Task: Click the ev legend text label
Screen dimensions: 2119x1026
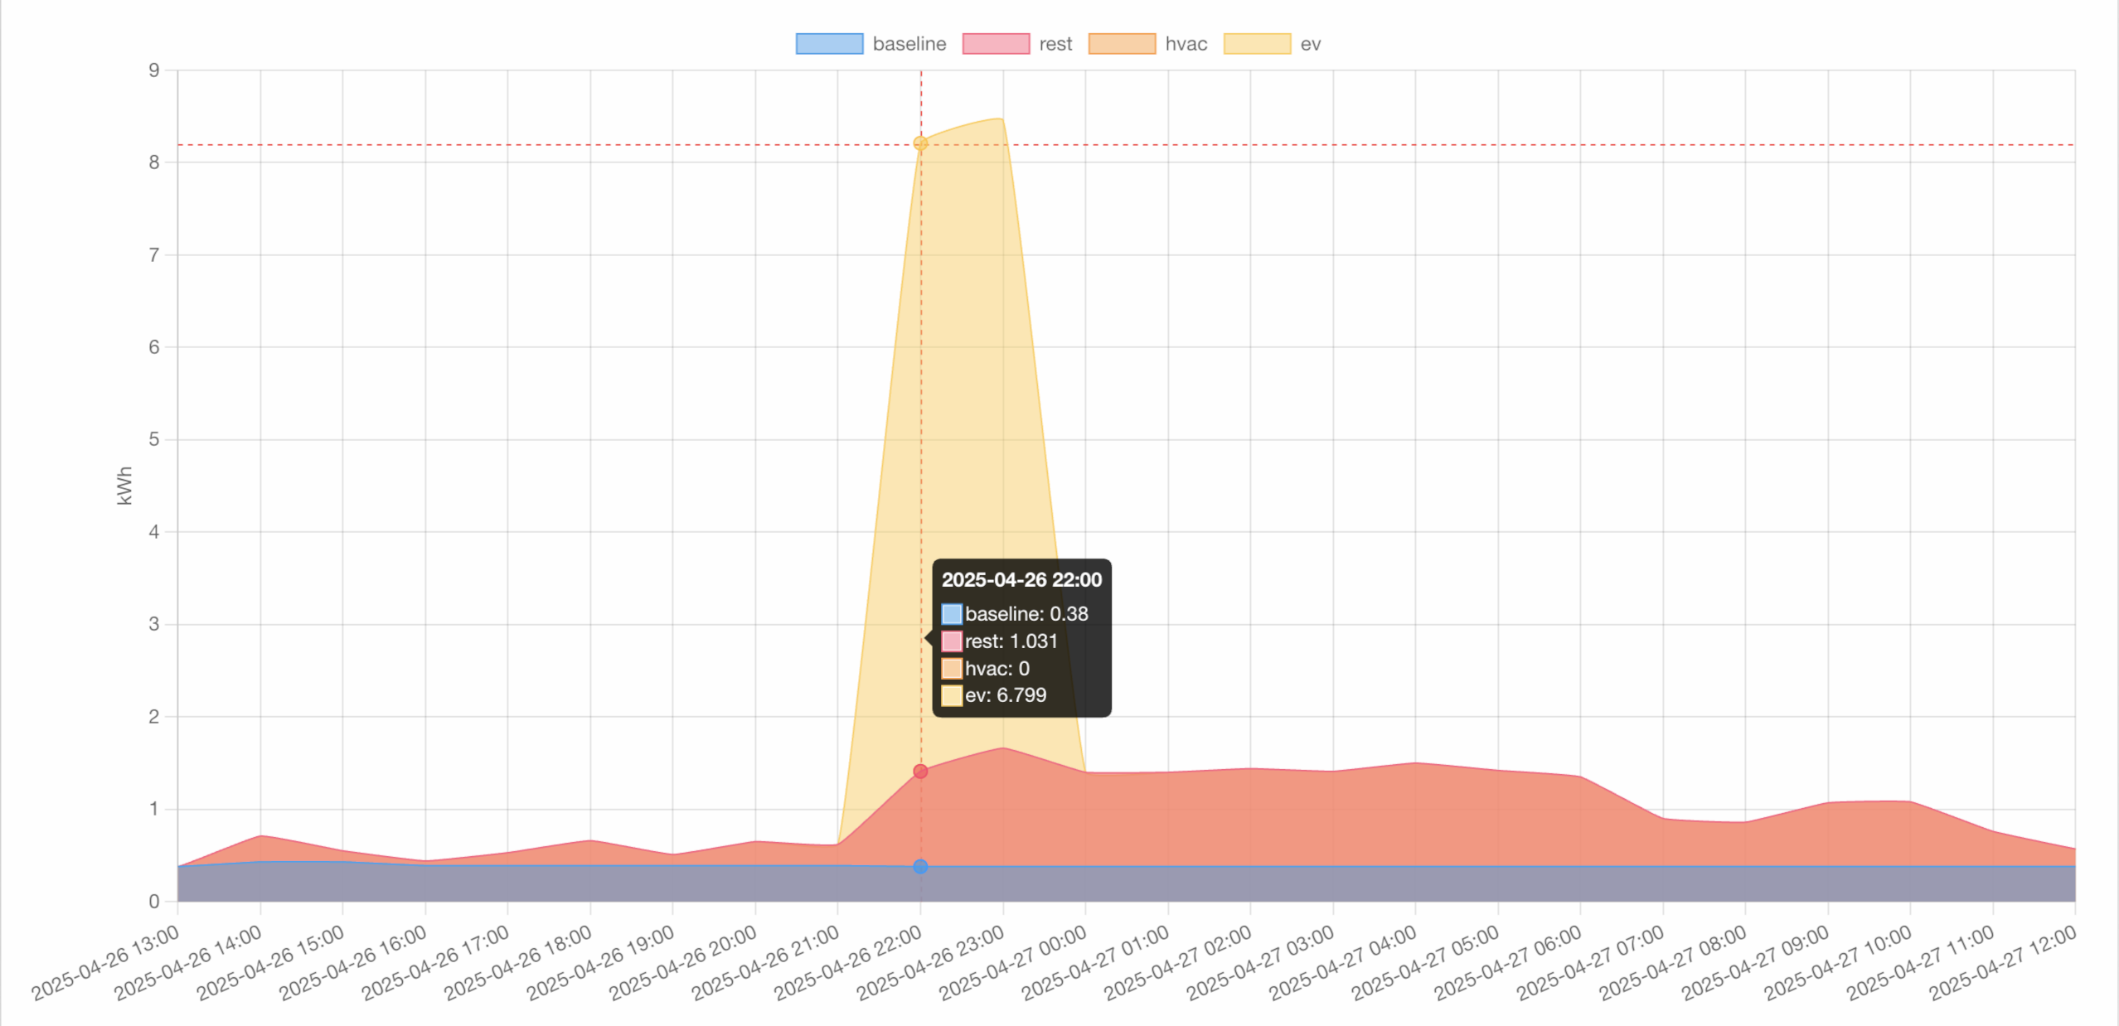Action: coord(1310,44)
